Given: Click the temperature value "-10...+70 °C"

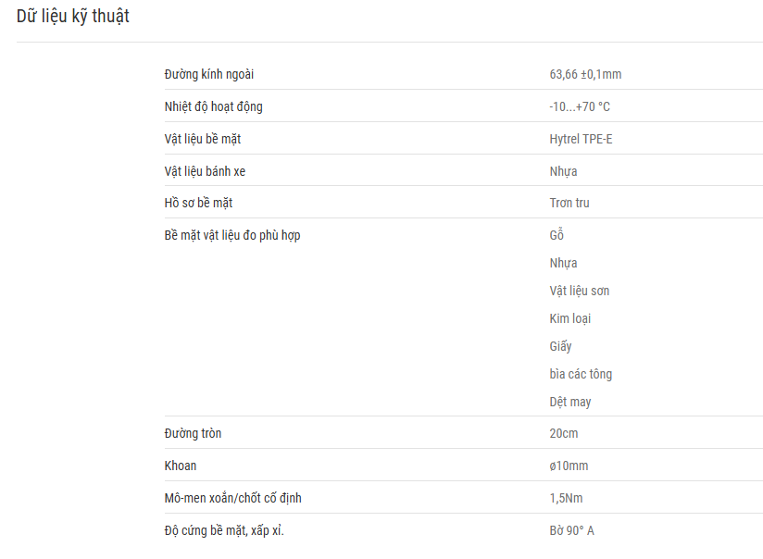Looking at the screenshot, I should pos(580,106).
